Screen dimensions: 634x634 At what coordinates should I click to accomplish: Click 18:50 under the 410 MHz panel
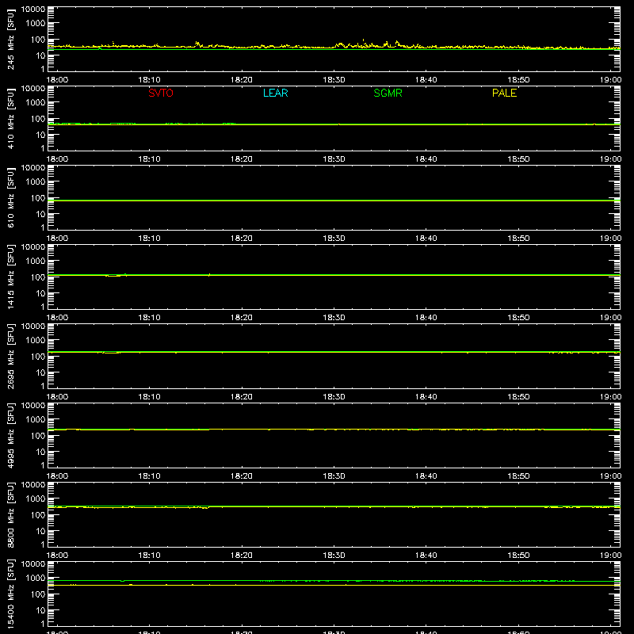pyautogui.click(x=518, y=159)
